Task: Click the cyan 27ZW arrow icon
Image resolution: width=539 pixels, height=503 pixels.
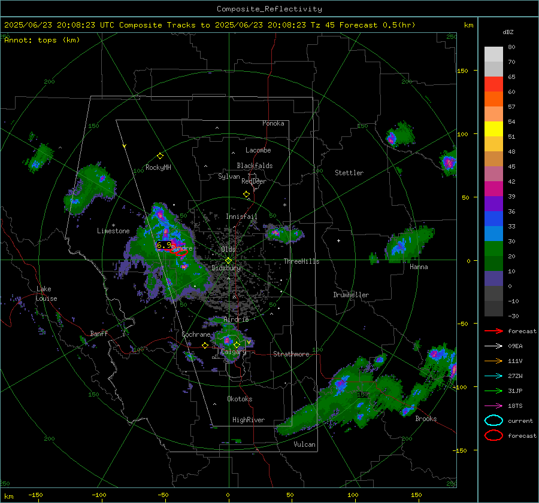Action: [493, 376]
